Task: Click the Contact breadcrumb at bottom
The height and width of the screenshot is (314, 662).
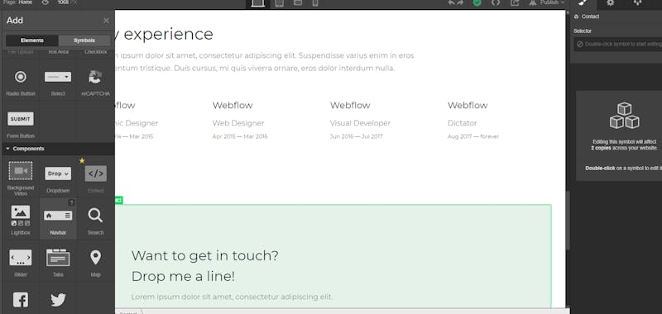Action: (128, 312)
